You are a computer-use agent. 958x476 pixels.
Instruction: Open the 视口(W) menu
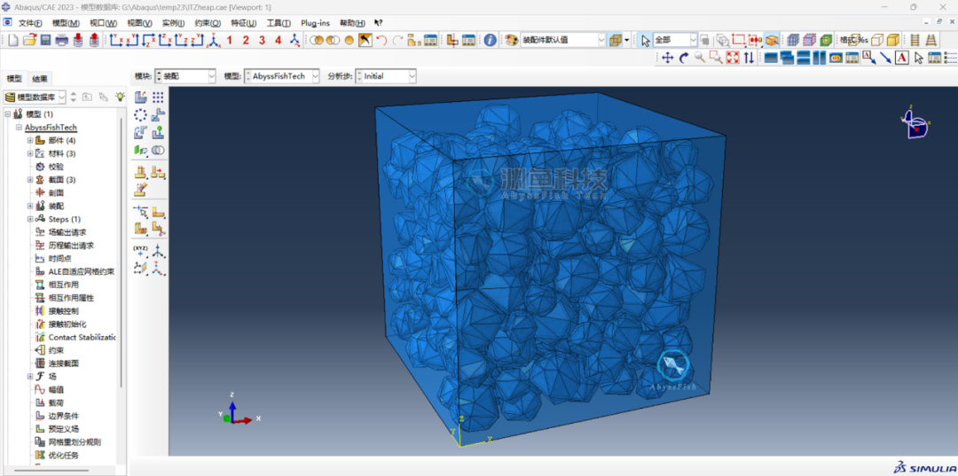103,23
